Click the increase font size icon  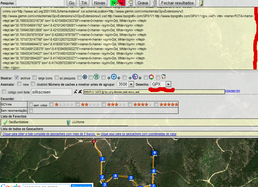coord(80,92)
